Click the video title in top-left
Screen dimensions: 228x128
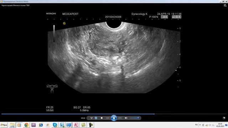pos(15,5)
